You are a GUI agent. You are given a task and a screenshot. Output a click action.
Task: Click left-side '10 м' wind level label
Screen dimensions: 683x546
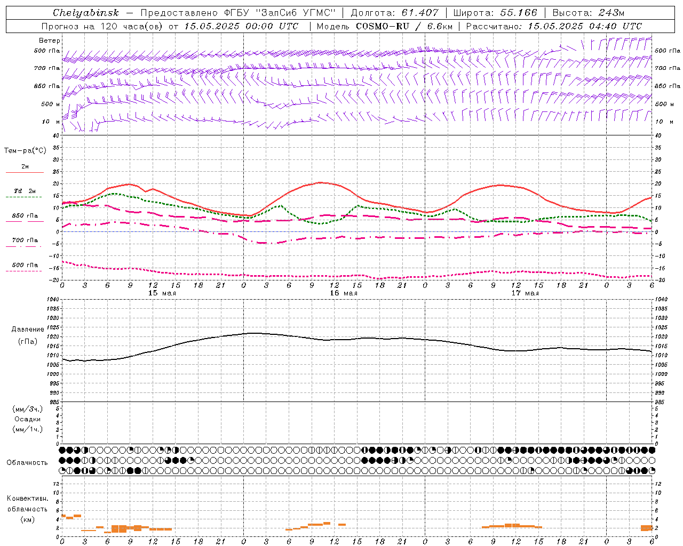(51, 122)
